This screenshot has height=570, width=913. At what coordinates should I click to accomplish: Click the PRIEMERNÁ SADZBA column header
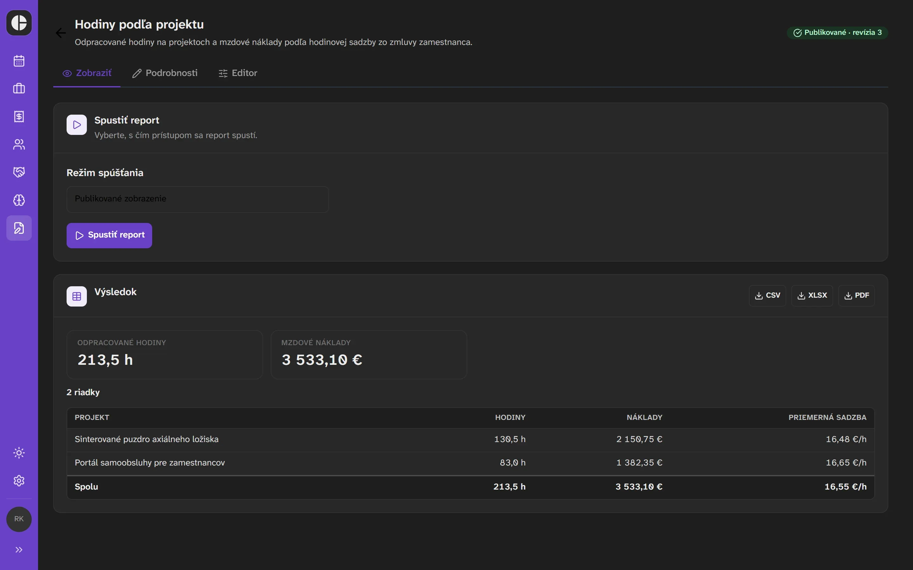click(827, 417)
